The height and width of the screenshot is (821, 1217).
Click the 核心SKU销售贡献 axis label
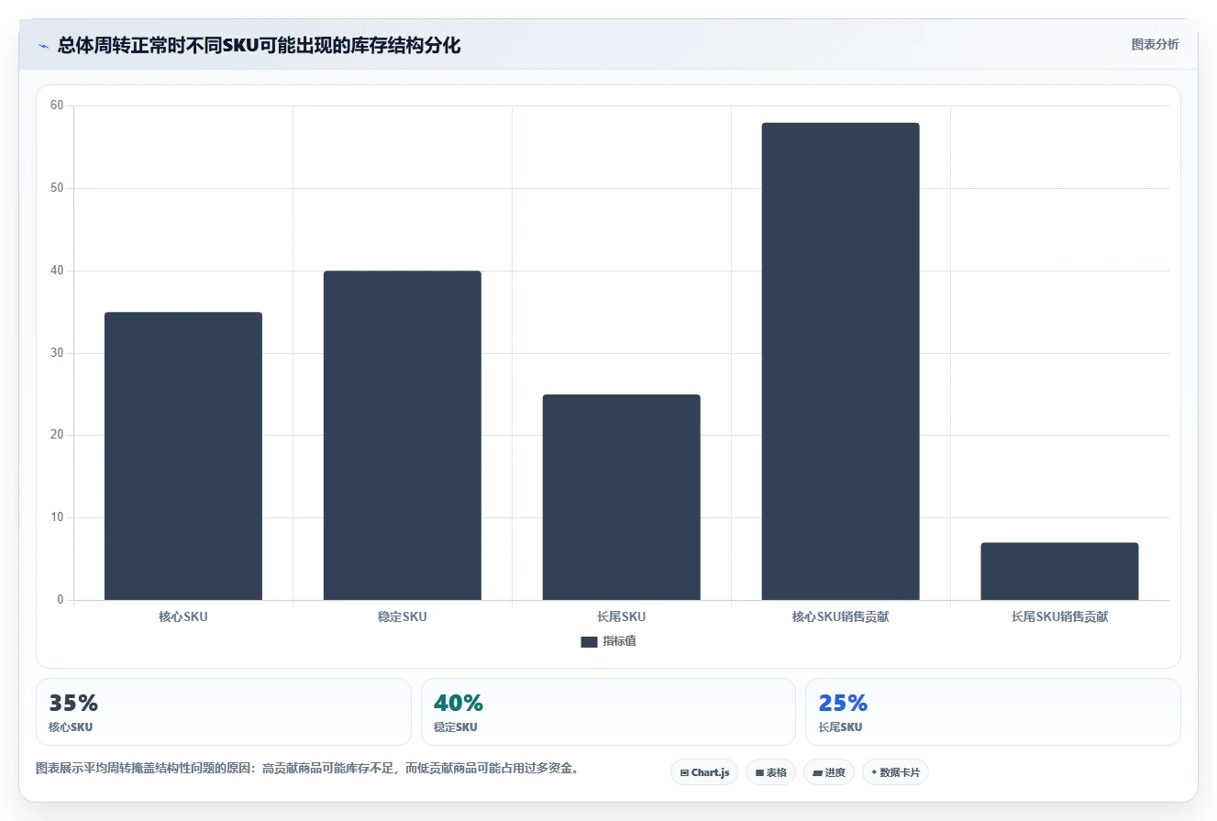[841, 616]
